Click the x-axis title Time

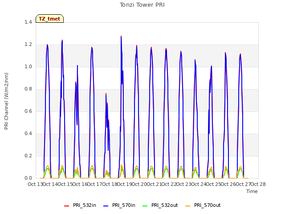pyautogui.click(x=252, y=191)
